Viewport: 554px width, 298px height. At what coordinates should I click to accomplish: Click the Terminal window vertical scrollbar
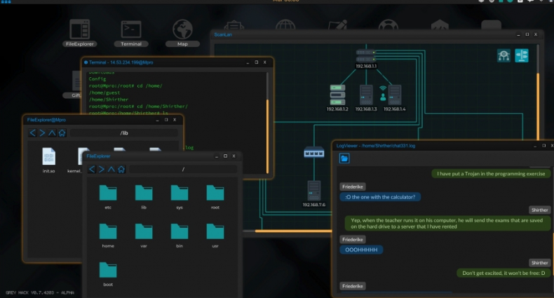coord(267,136)
